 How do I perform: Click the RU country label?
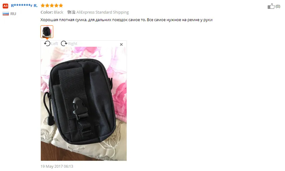tap(13, 14)
